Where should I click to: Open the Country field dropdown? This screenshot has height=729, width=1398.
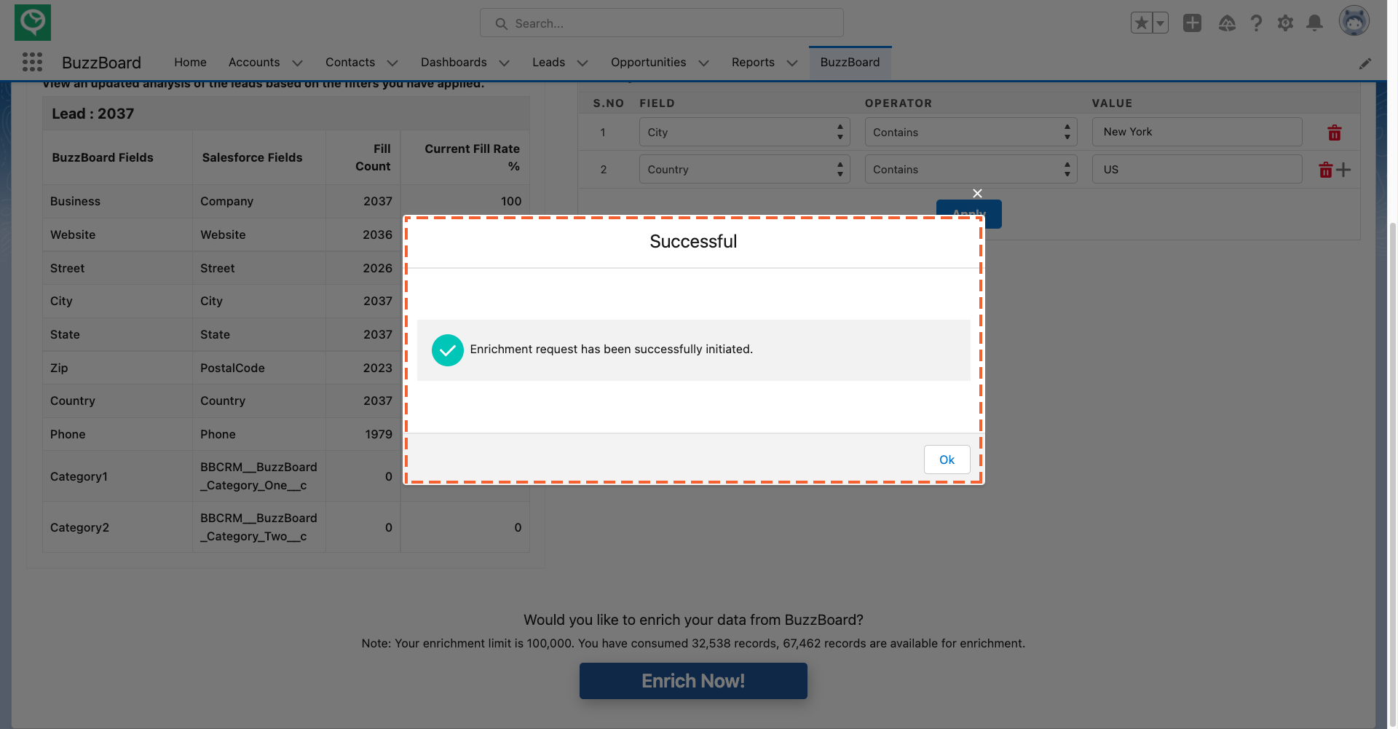[744, 170]
